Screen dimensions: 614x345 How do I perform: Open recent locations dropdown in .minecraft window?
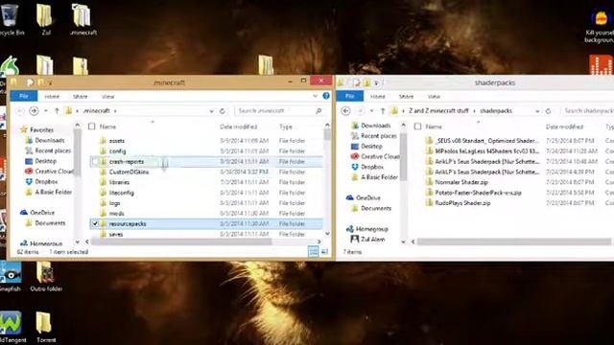(46, 111)
